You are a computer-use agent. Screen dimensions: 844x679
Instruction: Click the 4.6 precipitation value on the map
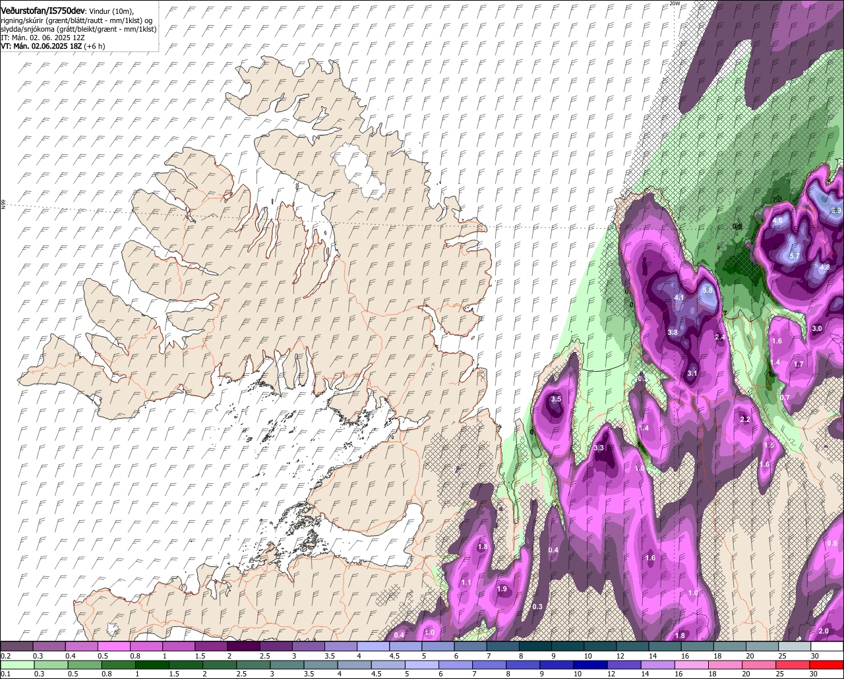click(777, 221)
